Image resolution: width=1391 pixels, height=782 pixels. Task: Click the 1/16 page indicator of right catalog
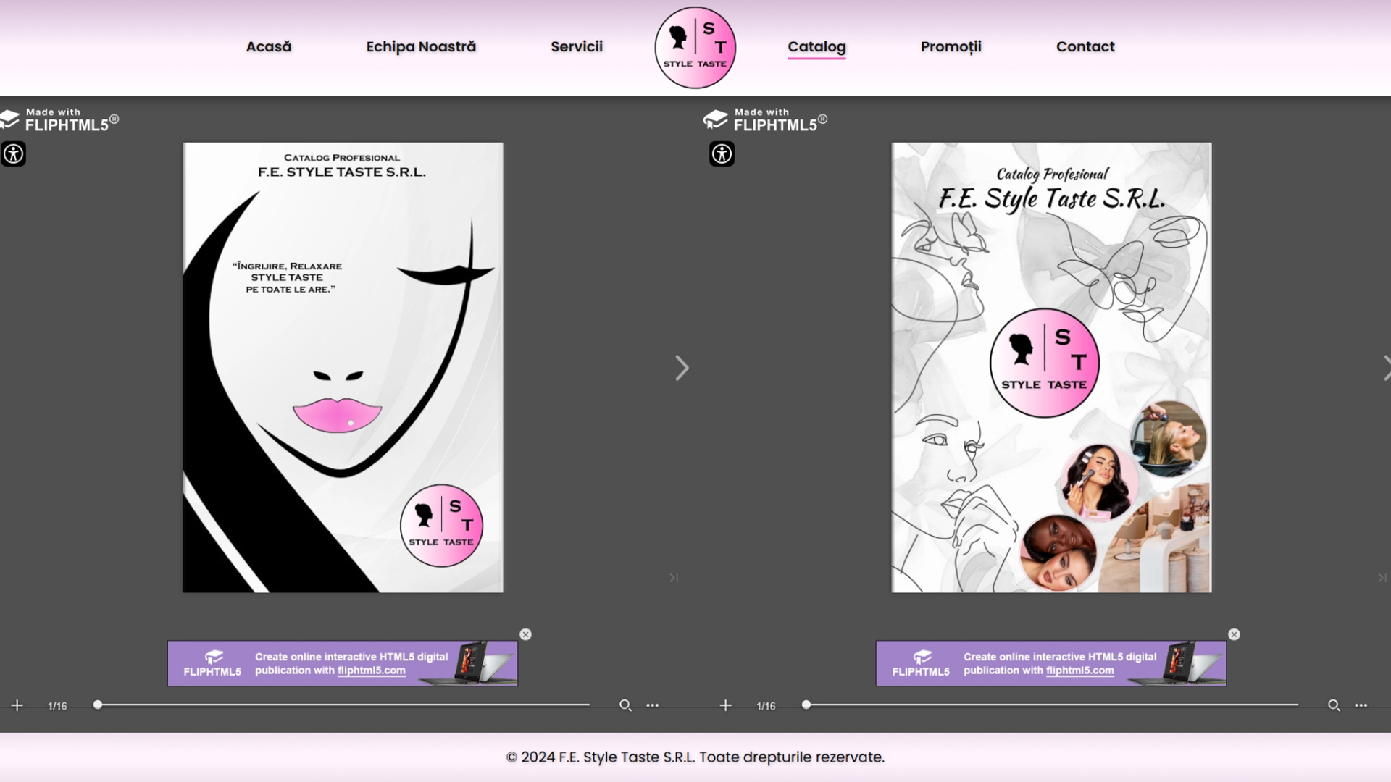tap(766, 706)
